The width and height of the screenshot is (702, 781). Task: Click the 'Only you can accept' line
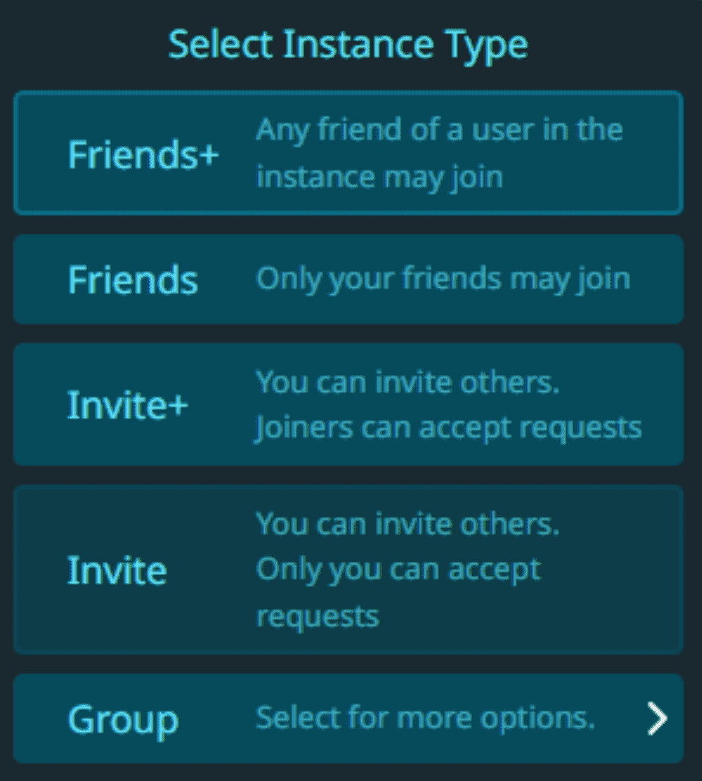398,569
